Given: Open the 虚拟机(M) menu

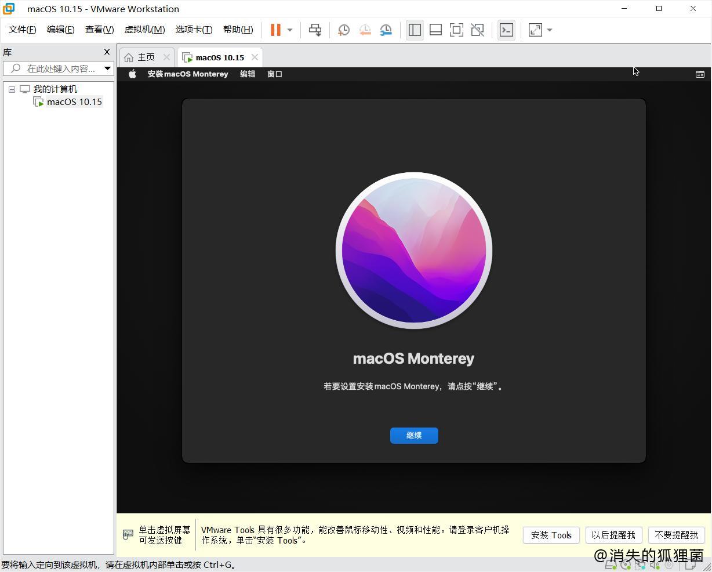Looking at the screenshot, I should [x=144, y=30].
